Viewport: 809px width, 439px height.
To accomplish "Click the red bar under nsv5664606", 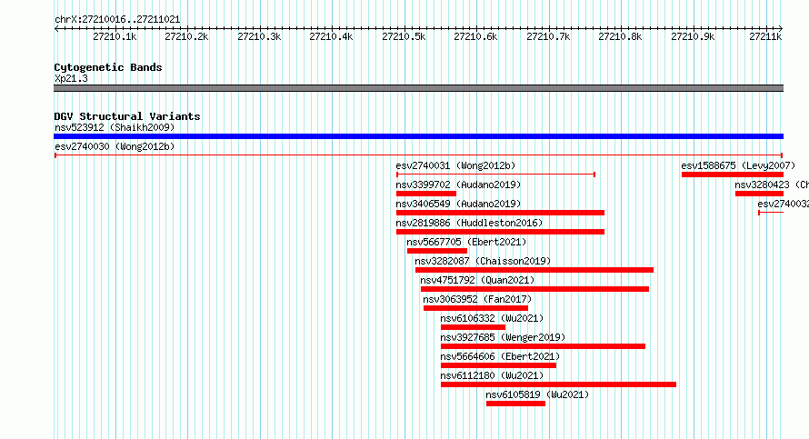I will tap(498, 365).
